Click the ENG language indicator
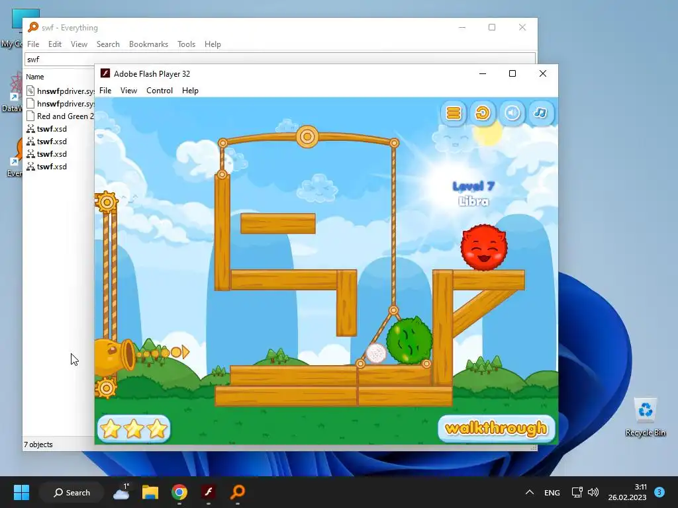 point(552,492)
